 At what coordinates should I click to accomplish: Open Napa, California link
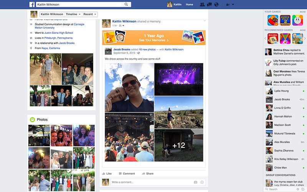[51, 48]
